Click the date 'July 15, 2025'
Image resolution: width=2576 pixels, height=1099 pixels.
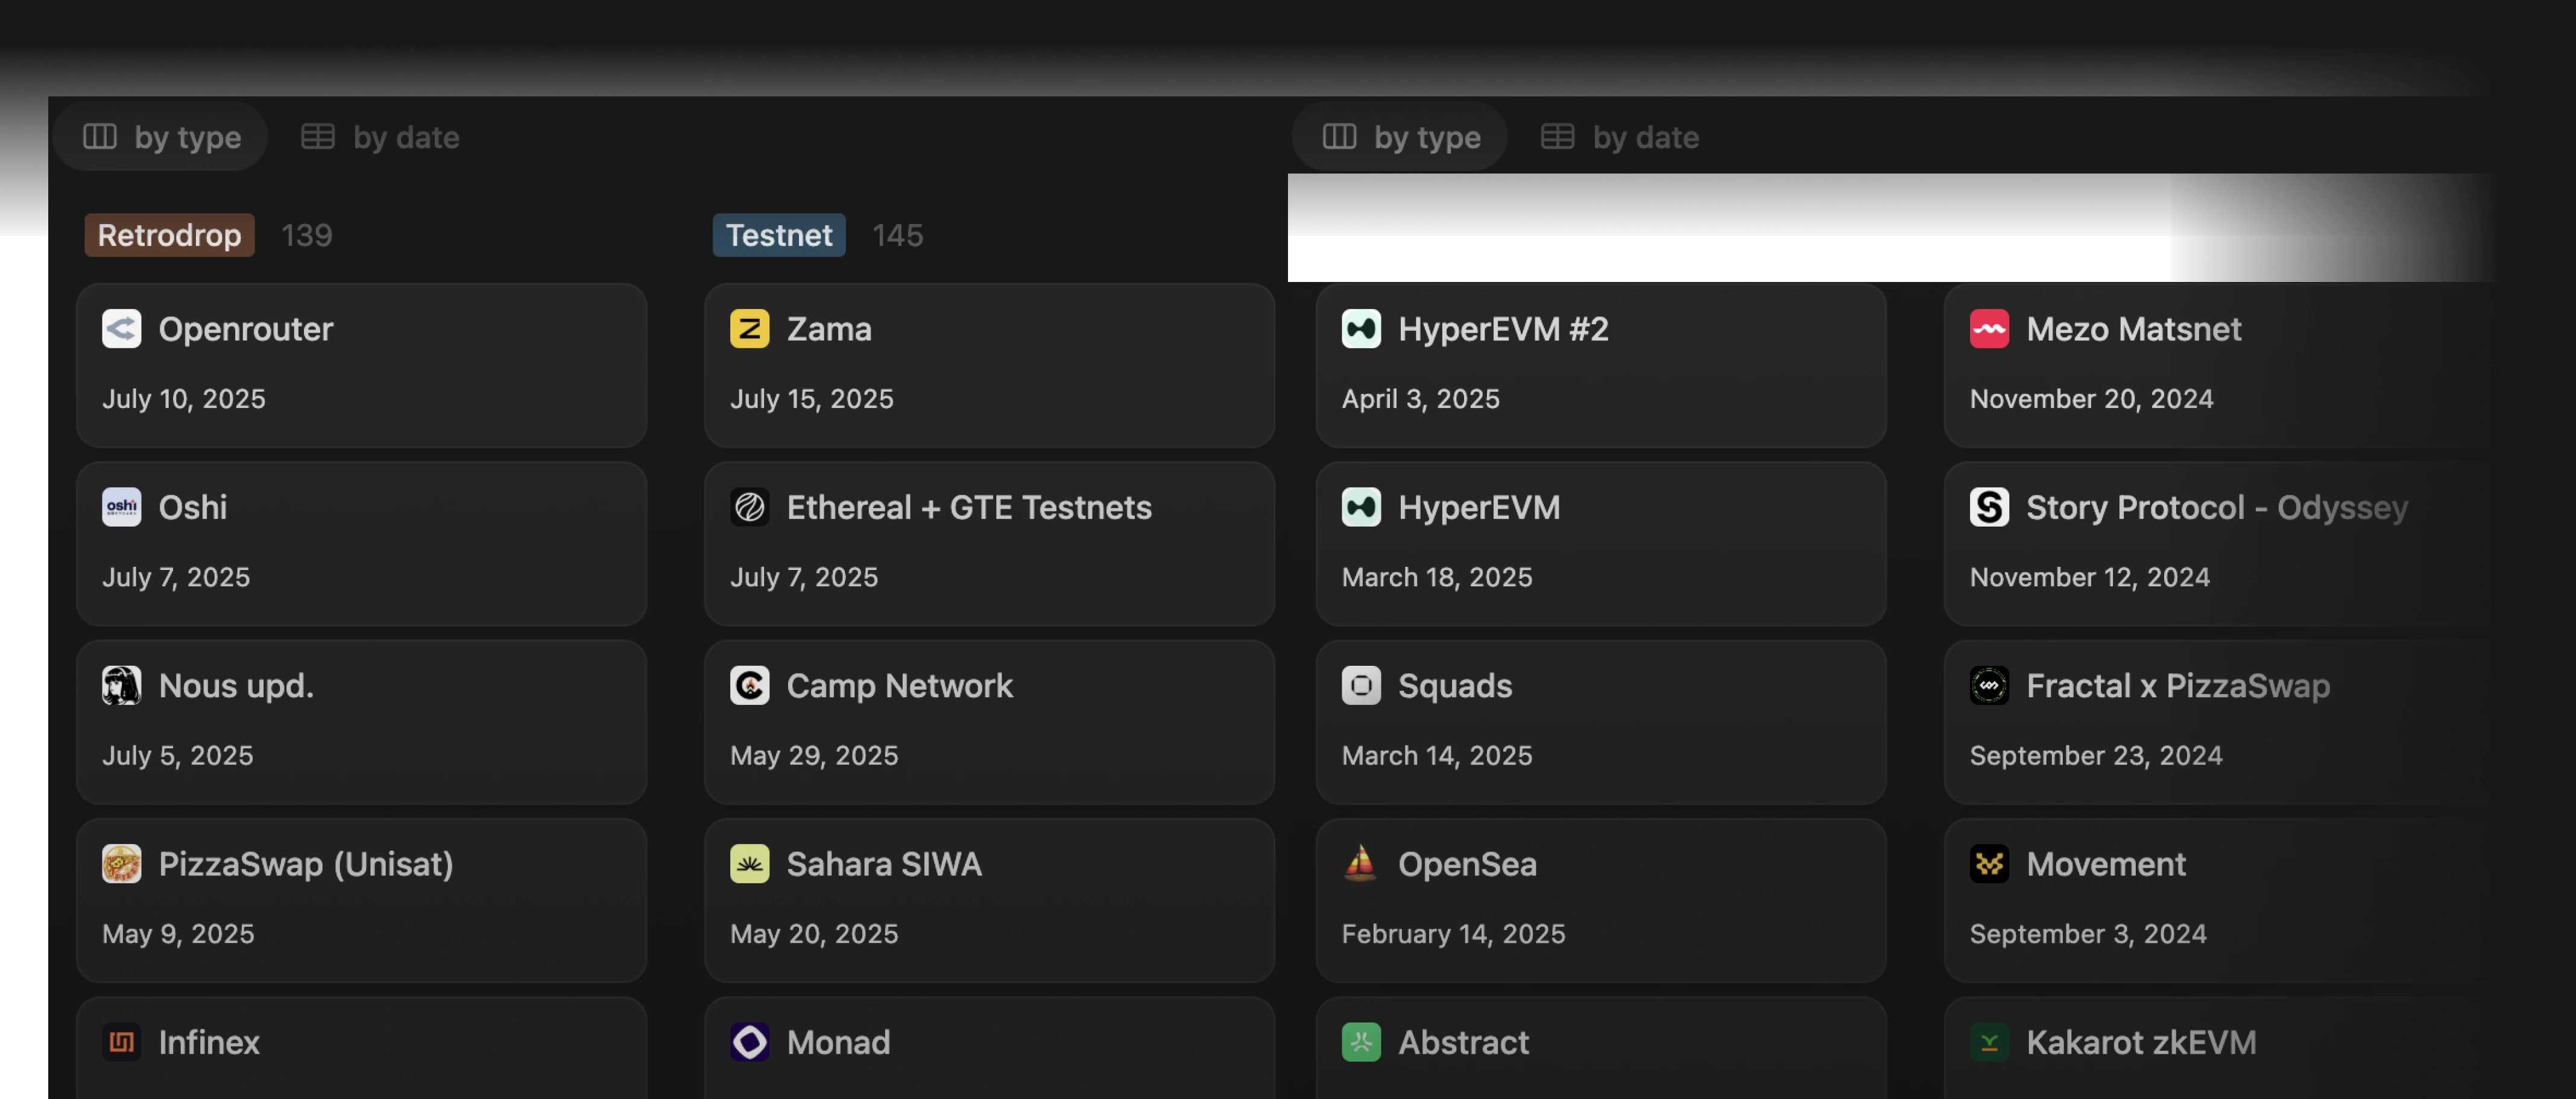[812, 399]
